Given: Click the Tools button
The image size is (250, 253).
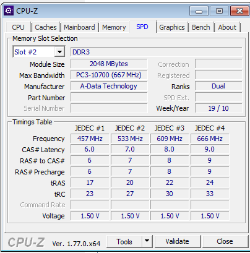Looking at the screenshot, I should click(124, 241).
